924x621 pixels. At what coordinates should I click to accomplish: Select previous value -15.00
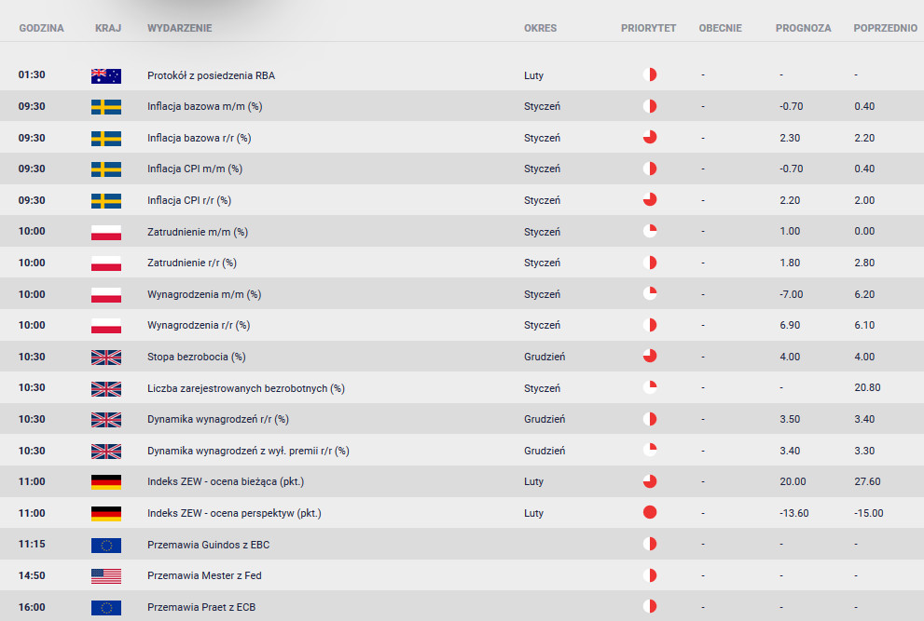[x=869, y=513]
